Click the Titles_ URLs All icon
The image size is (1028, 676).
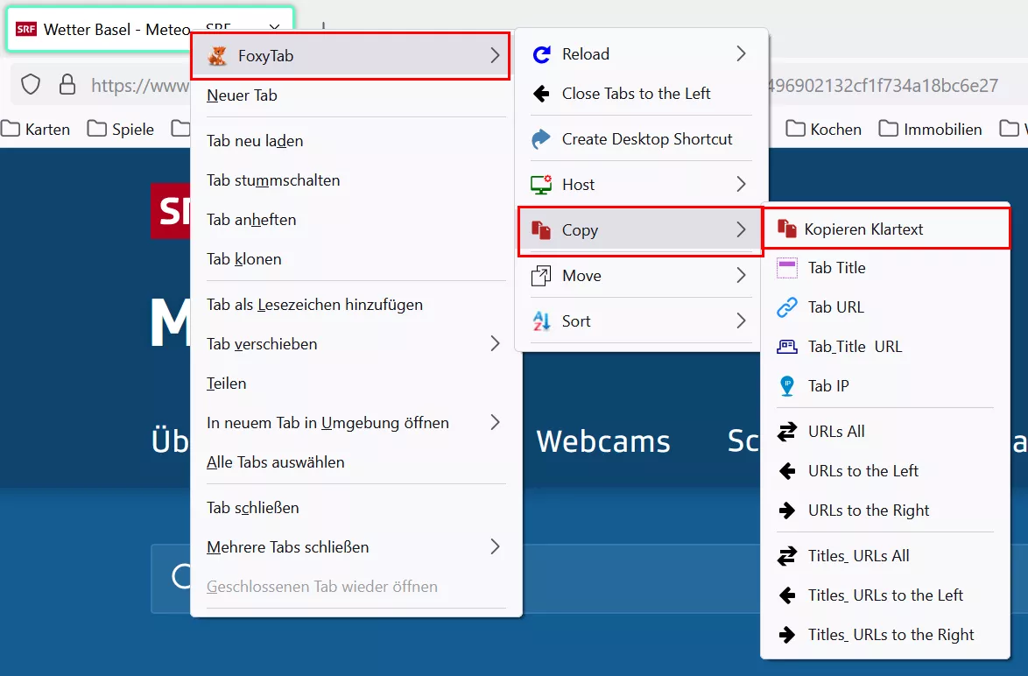click(786, 555)
